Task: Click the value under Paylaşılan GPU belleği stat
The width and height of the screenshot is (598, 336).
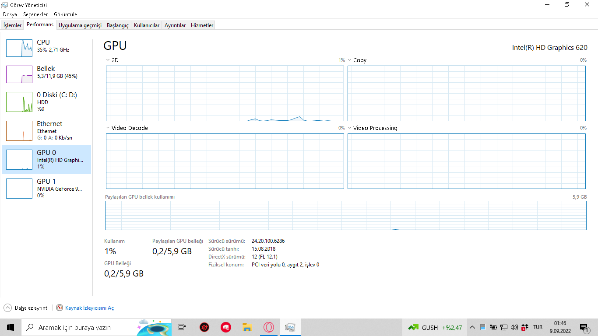Action: (172, 251)
